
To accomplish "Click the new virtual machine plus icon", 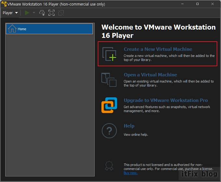I will click(109, 54).
